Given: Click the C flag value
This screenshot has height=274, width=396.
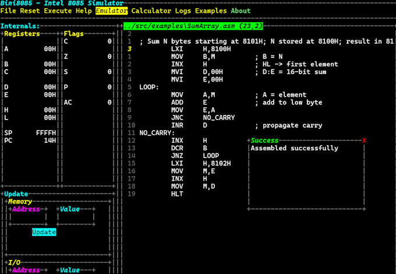Looking at the screenshot, I should (x=109, y=41).
